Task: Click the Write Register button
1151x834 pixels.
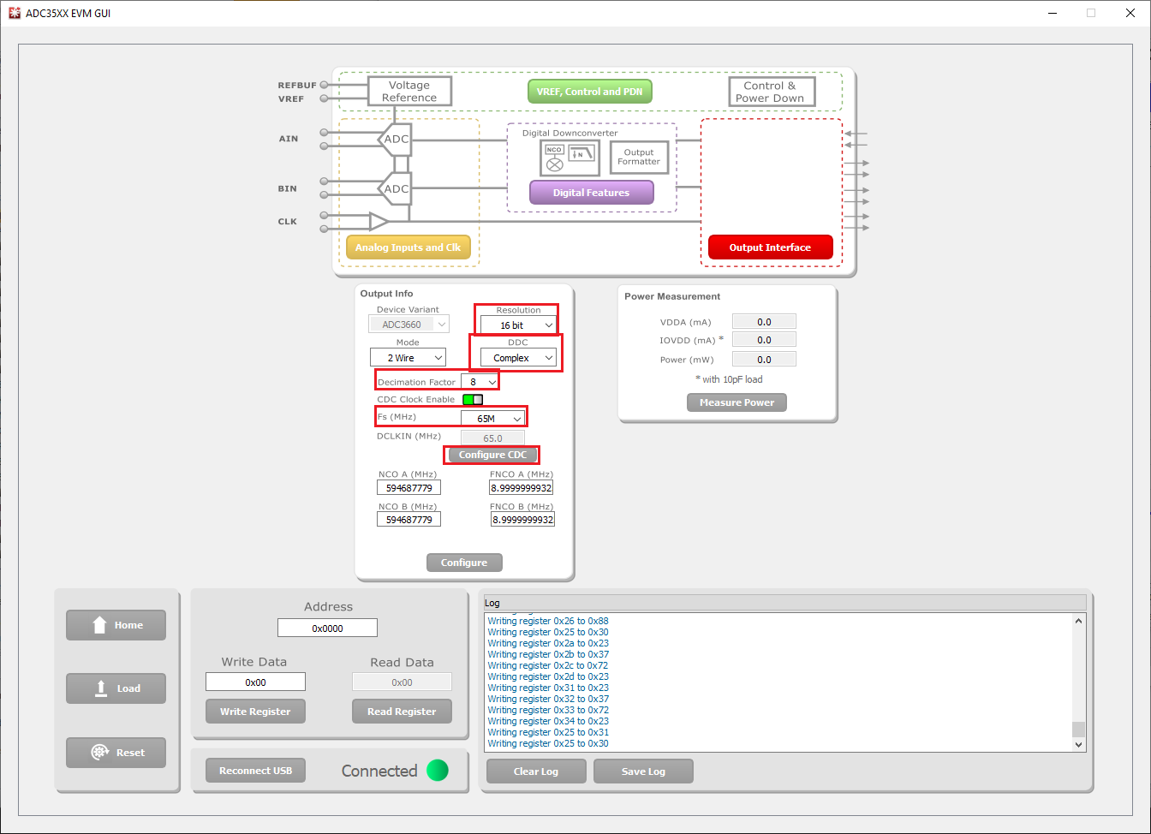Action: [x=255, y=712]
